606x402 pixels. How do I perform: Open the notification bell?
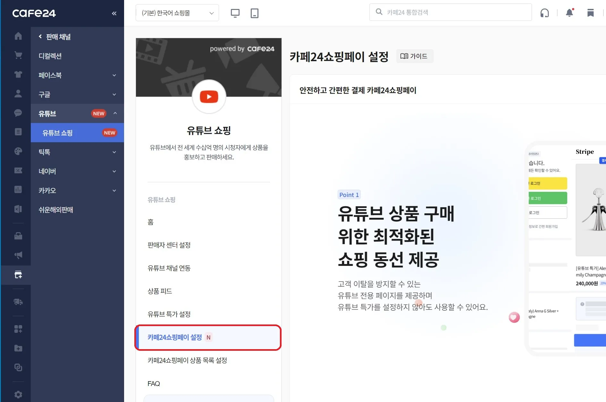(x=569, y=12)
